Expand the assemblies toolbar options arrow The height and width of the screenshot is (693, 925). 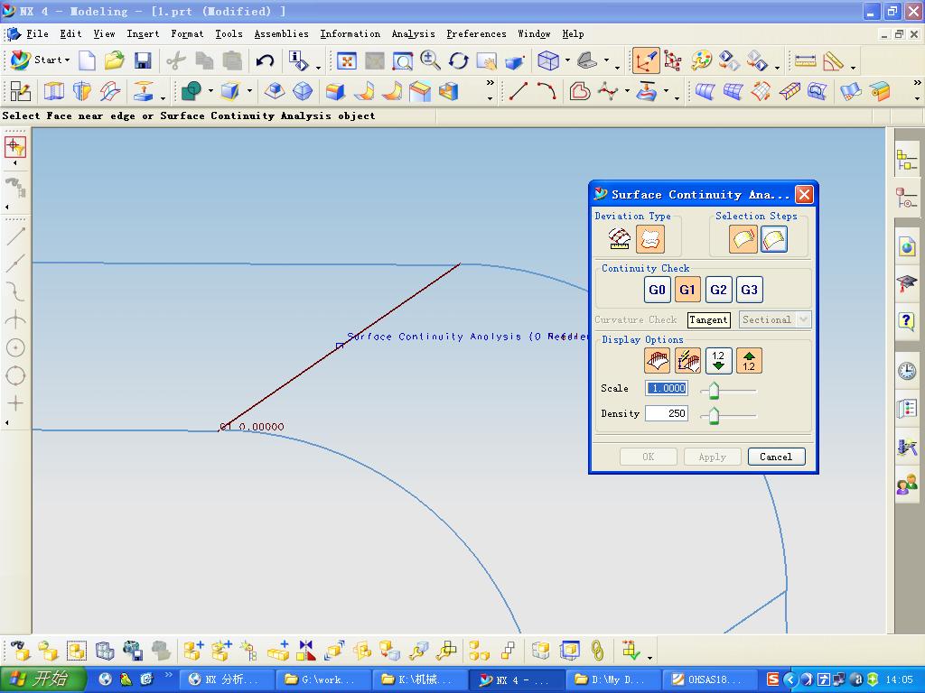[x=649, y=658]
